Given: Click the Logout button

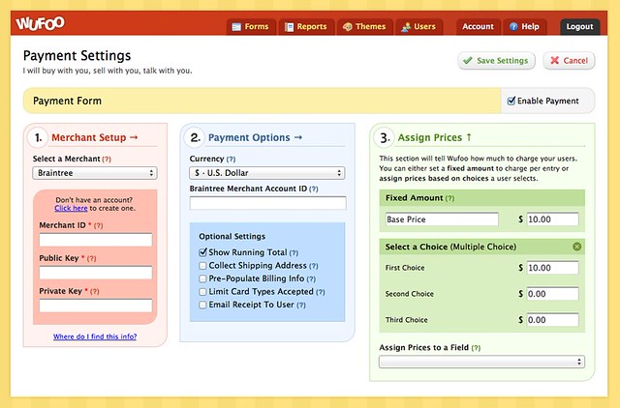Looking at the screenshot, I should click(579, 27).
